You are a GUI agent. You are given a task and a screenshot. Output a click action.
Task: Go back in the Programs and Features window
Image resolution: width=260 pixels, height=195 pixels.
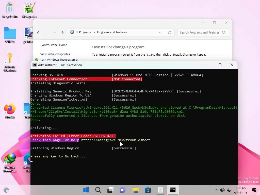[38, 33]
